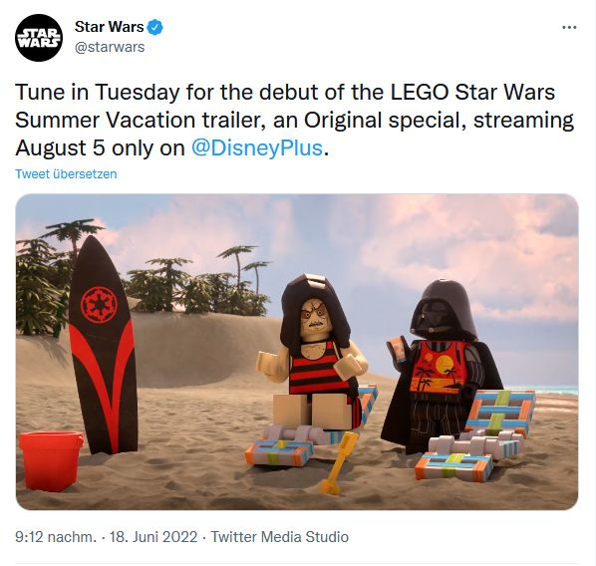Click the red bucket in the image
The image size is (596, 566).
coord(51,460)
